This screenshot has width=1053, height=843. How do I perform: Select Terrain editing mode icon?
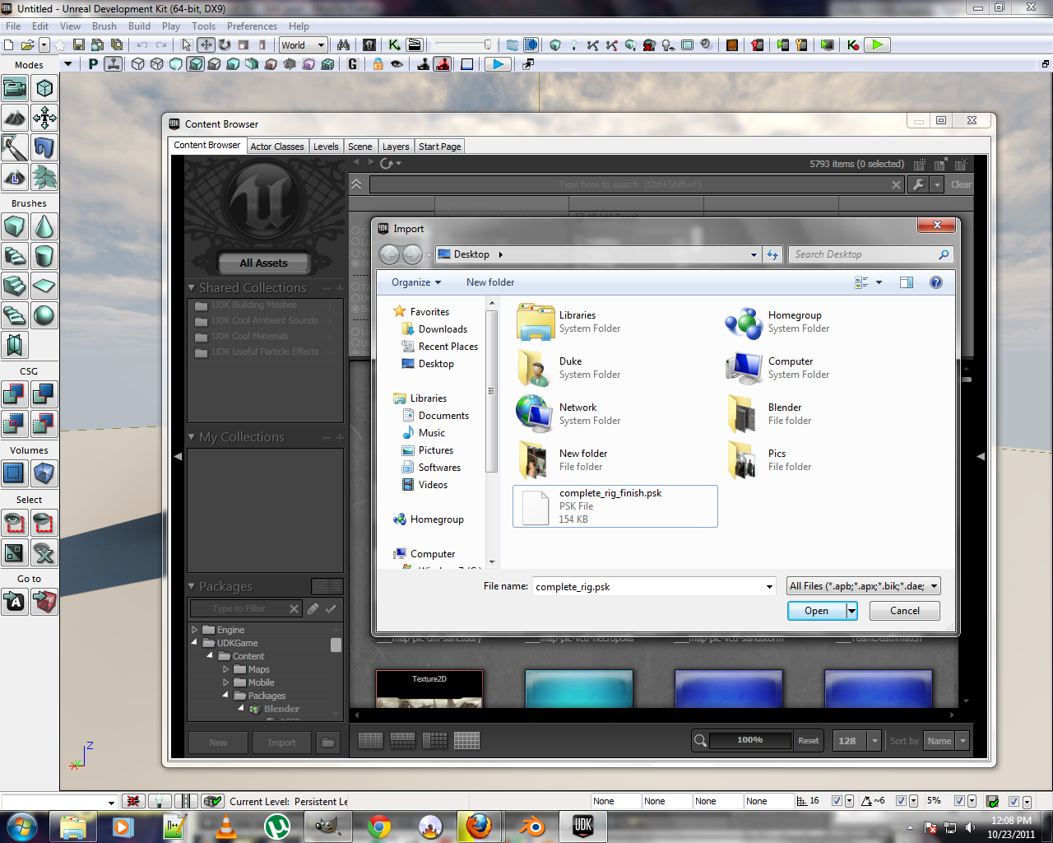(x=15, y=118)
